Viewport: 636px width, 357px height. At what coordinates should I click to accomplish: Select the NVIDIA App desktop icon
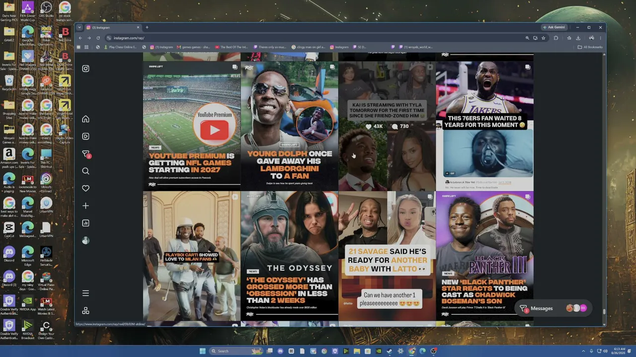click(28, 303)
